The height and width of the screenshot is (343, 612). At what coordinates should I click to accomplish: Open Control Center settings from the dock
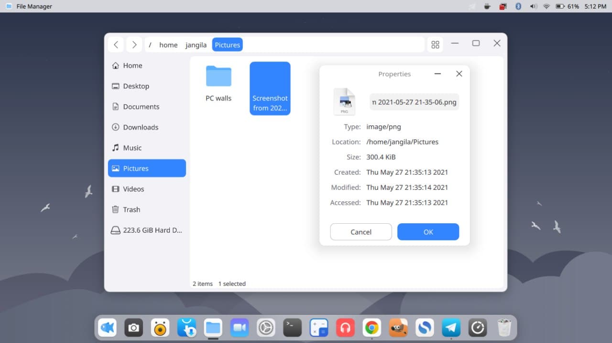(x=266, y=328)
